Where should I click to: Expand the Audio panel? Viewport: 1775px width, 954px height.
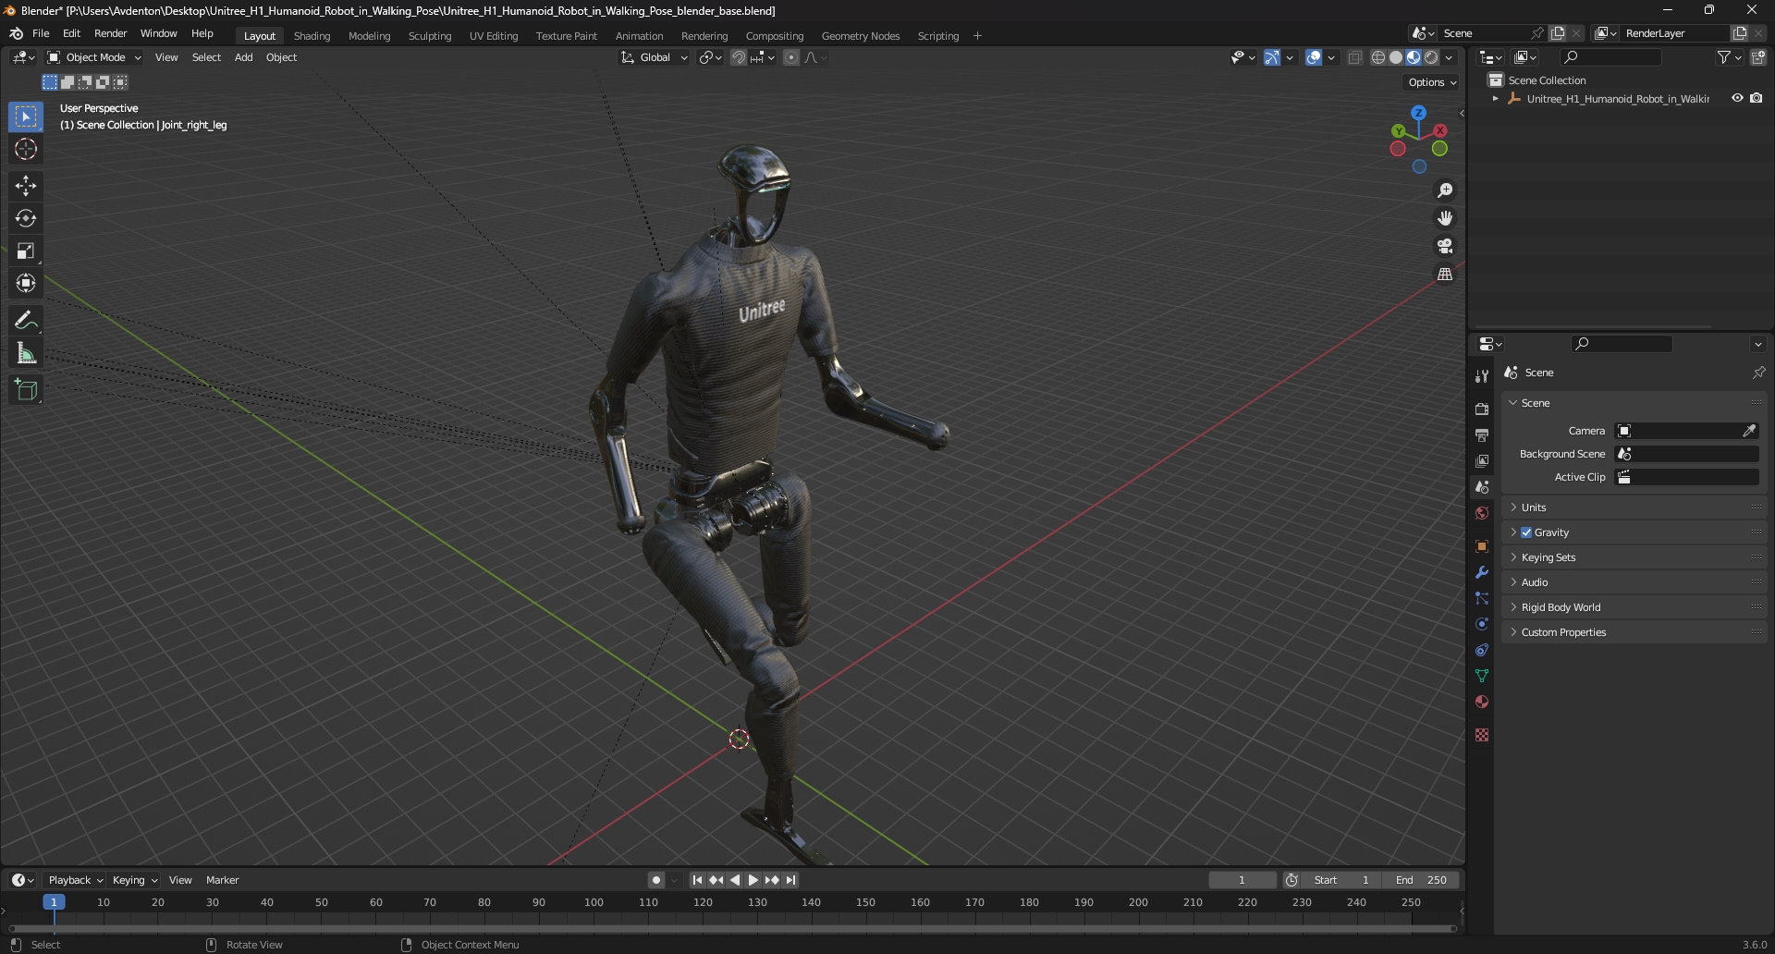pyautogui.click(x=1634, y=582)
